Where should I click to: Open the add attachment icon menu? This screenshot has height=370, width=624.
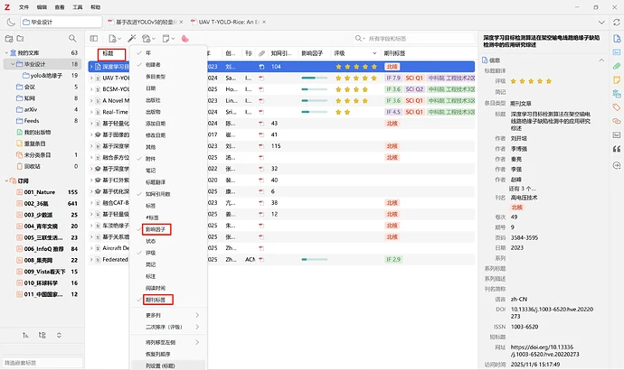[148, 39]
